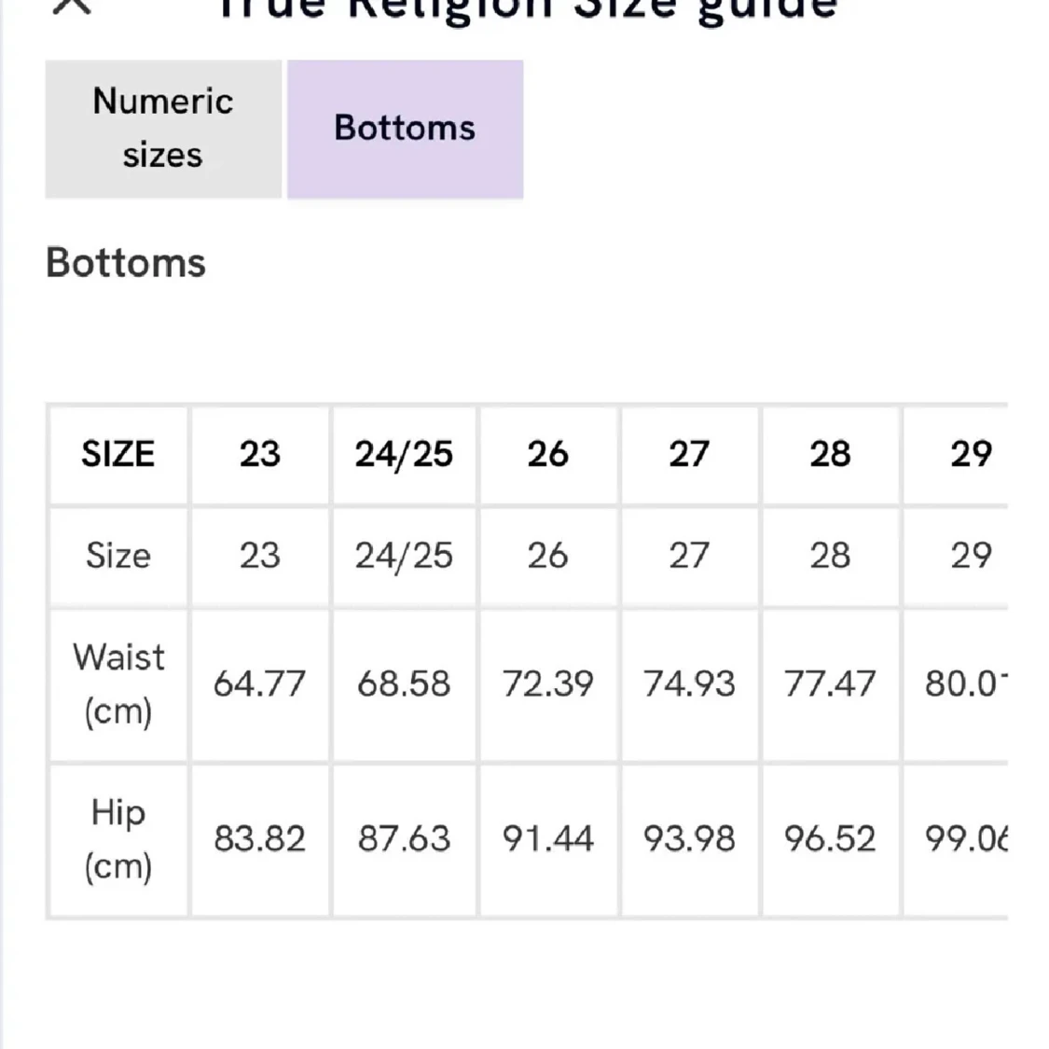Select the Bottoms tab
Screen dimensions: 1049x1049
[x=405, y=129]
